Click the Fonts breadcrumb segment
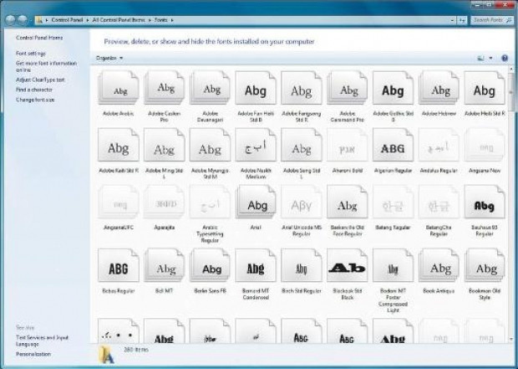Image resolution: width=518 pixels, height=369 pixels. [x=161, y=20]
